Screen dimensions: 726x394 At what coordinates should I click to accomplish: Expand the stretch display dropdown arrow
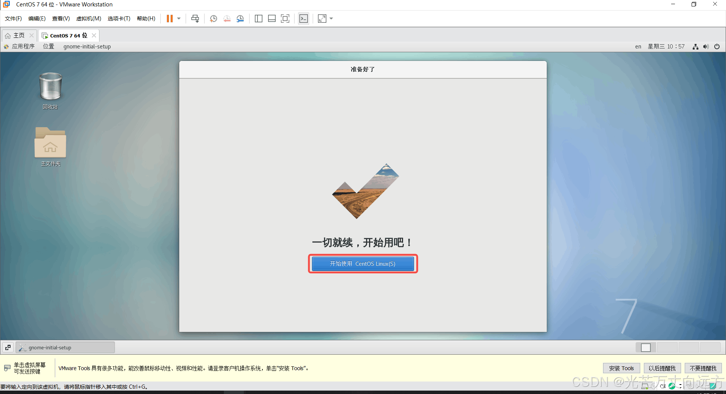(x=331, y=19)
